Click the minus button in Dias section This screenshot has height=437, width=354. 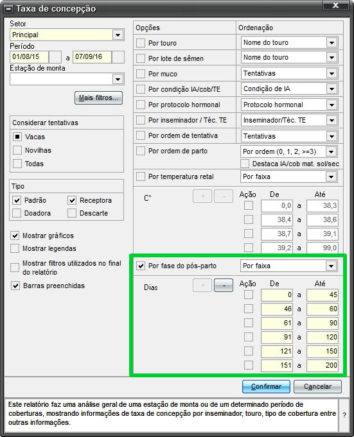[224, 286]
